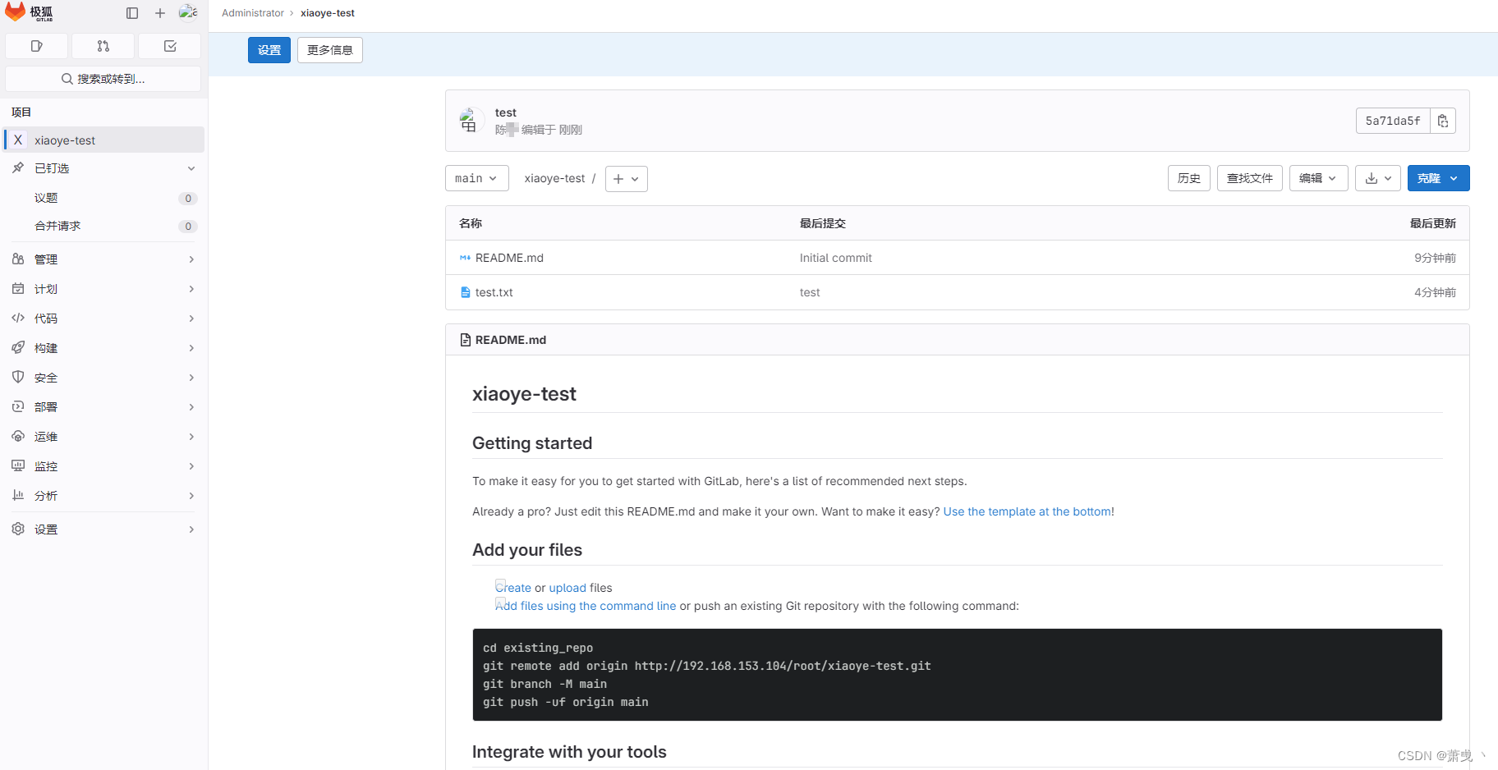Screen dimensions: 1498x770
Task: Open the issues shortcut icon in sidebar header
Action: (x=37, y=46)
